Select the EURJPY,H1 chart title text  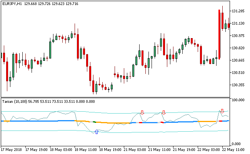click(12, 4)
